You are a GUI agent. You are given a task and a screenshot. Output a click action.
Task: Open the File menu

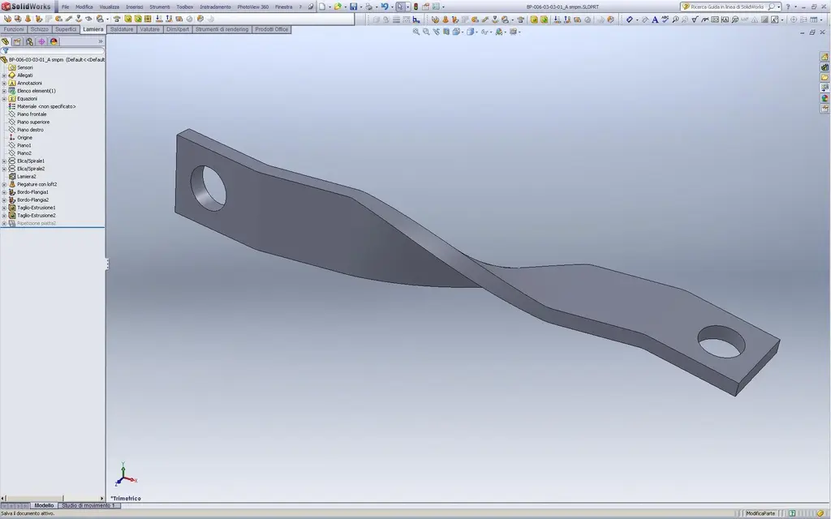coord(65,6)
